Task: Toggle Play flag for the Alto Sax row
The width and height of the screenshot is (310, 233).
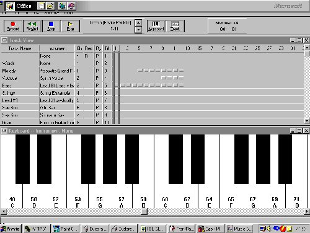Action: (97, 108)
